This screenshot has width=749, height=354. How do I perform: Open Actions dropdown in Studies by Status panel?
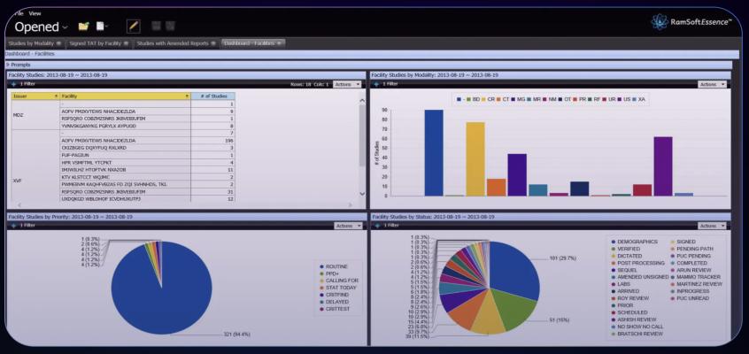(712, 226)
